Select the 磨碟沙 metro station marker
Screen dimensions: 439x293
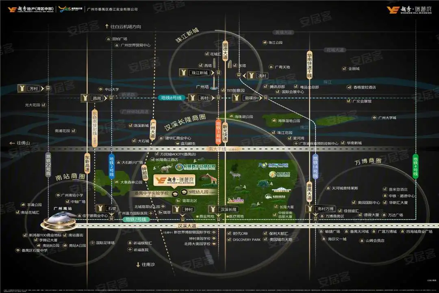coord(248,98)
